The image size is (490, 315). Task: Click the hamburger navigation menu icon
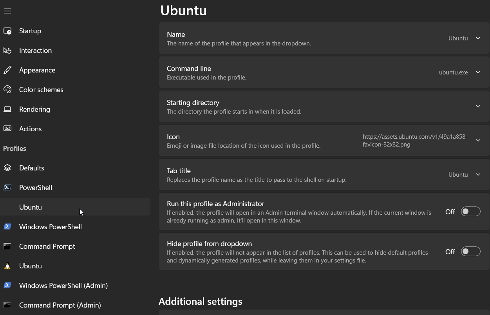click(x=7, y=11)
